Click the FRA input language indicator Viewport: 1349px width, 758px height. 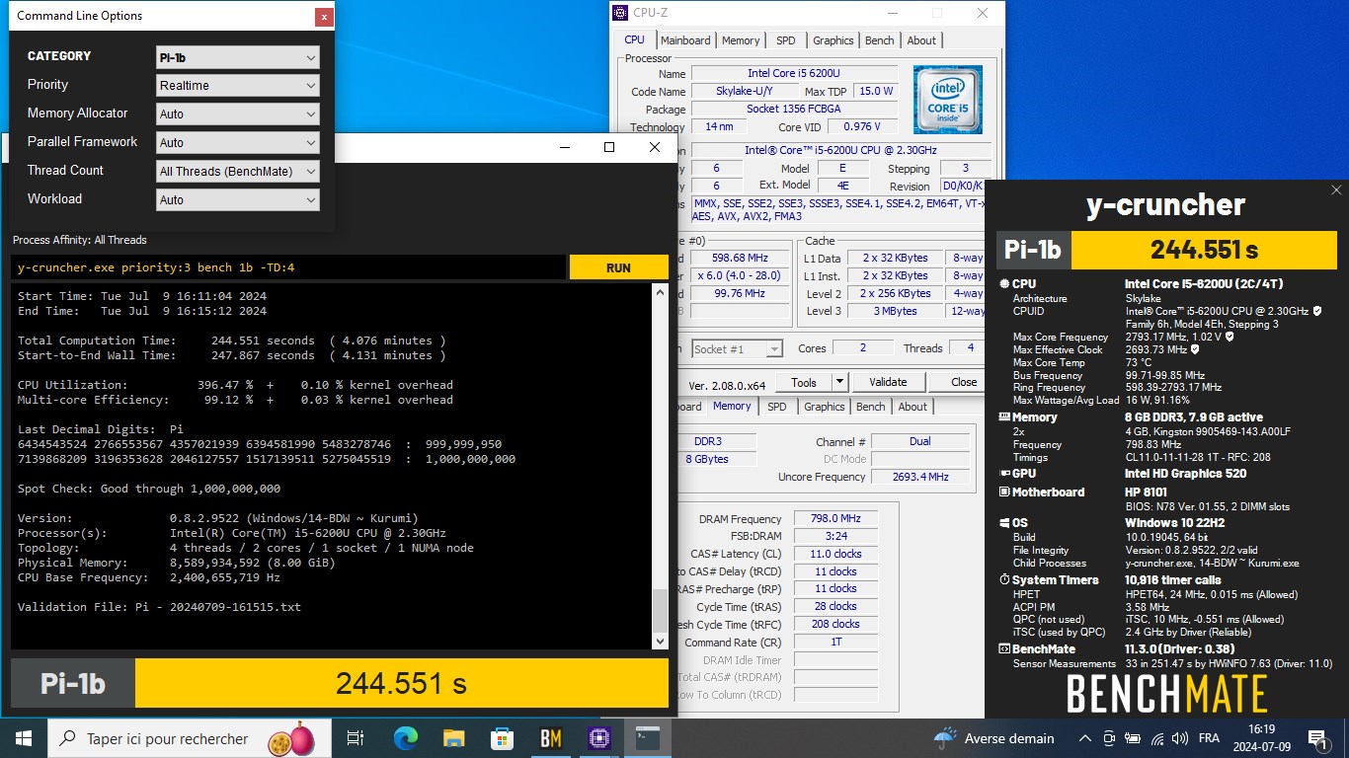[x=1209, y=738]
